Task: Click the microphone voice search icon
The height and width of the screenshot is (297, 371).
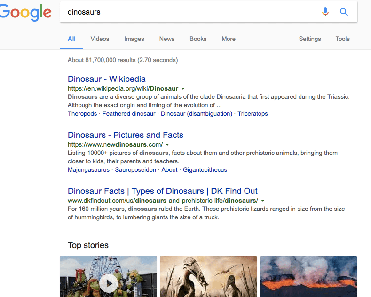Action: (x=325, y=12)
